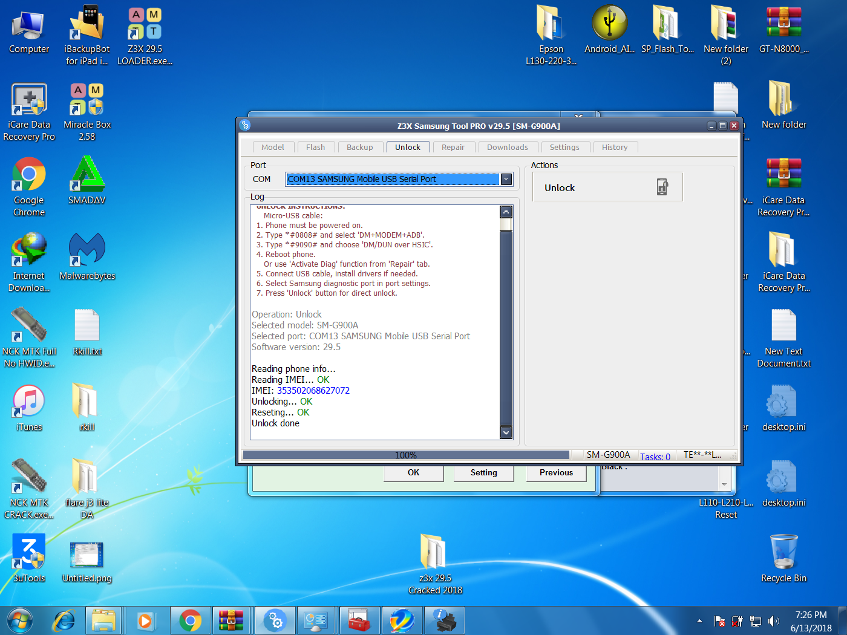Open New folder (2) icon
847x635 pixels.
[x=726, y=36]
